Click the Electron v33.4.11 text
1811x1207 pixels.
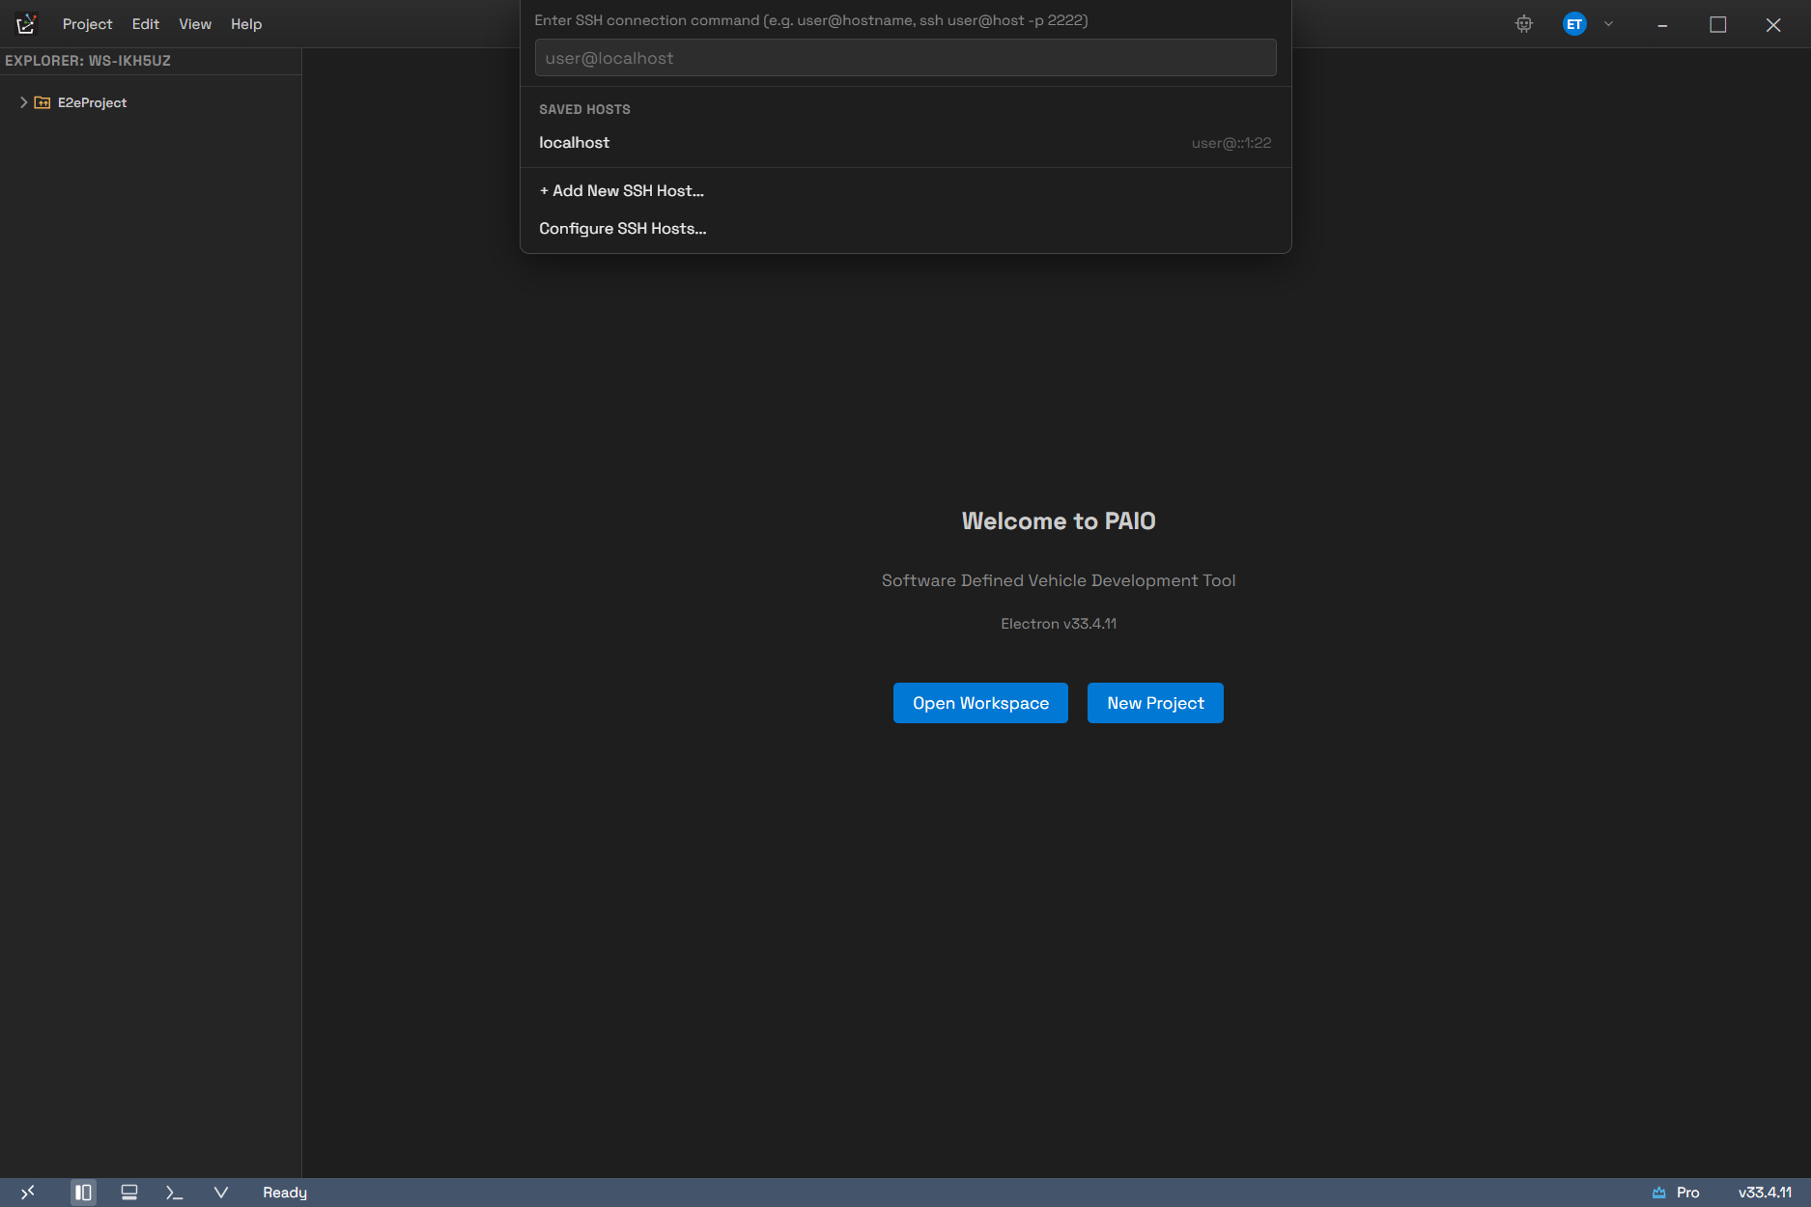[1059, 624]
